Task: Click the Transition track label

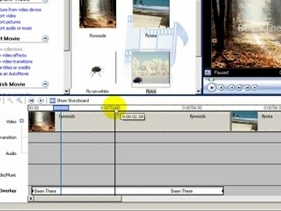Action: coord(8,138)
